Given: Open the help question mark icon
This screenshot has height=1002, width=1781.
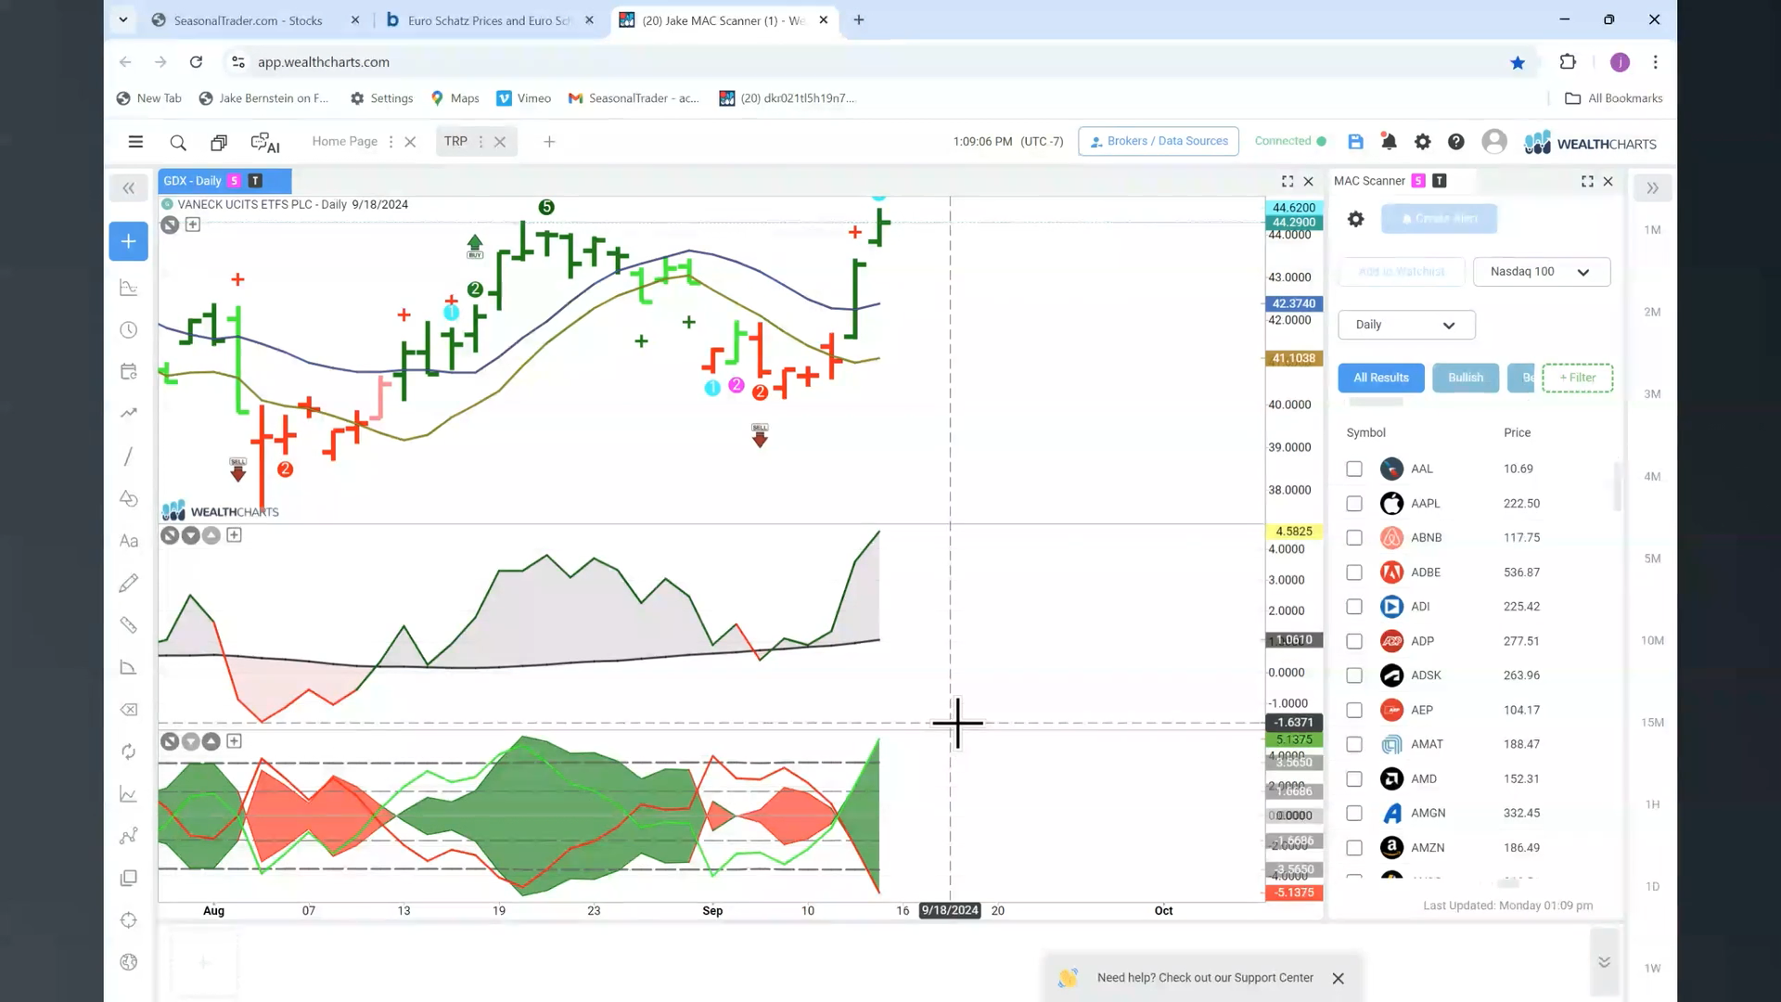Looking at the screenshot, I should click(x=1456, y=141).
